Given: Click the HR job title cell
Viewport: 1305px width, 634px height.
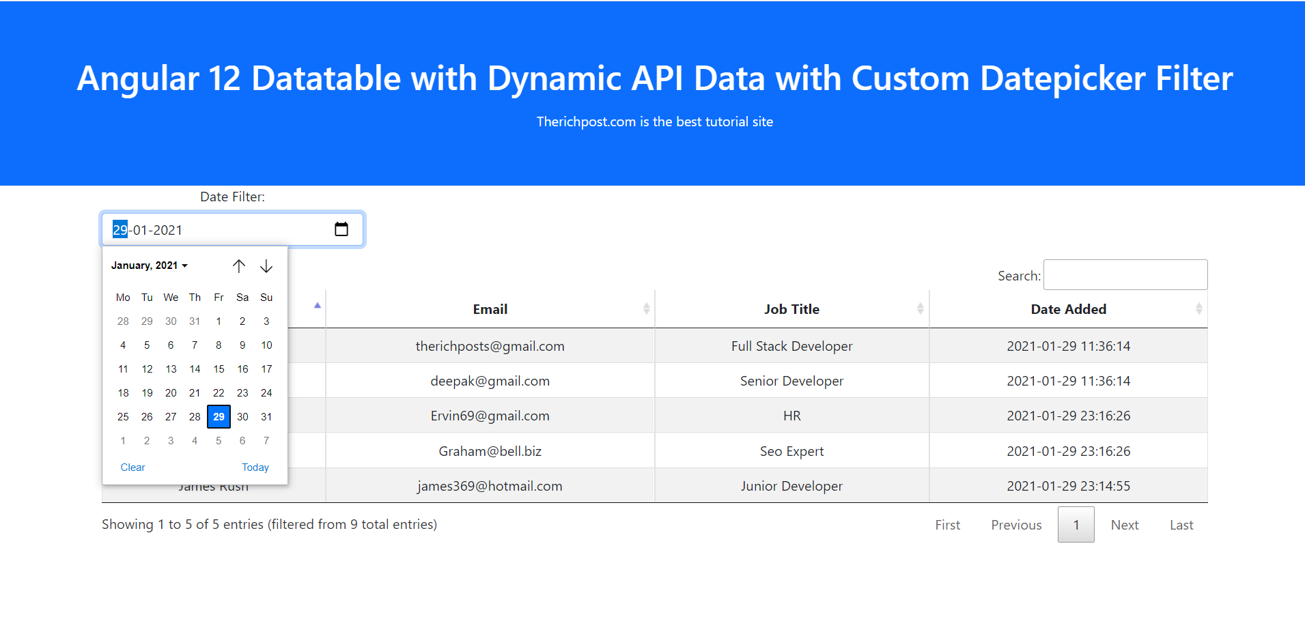Looking at the screenshot, I should click(792, 416).
